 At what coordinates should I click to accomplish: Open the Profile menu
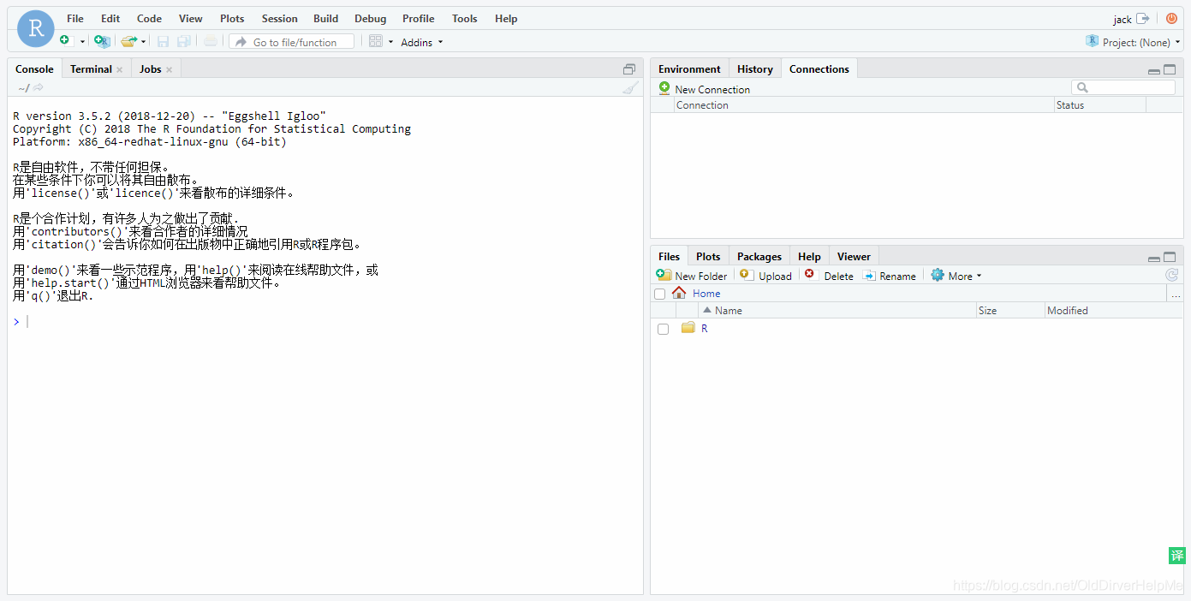(x=419, y=18)
